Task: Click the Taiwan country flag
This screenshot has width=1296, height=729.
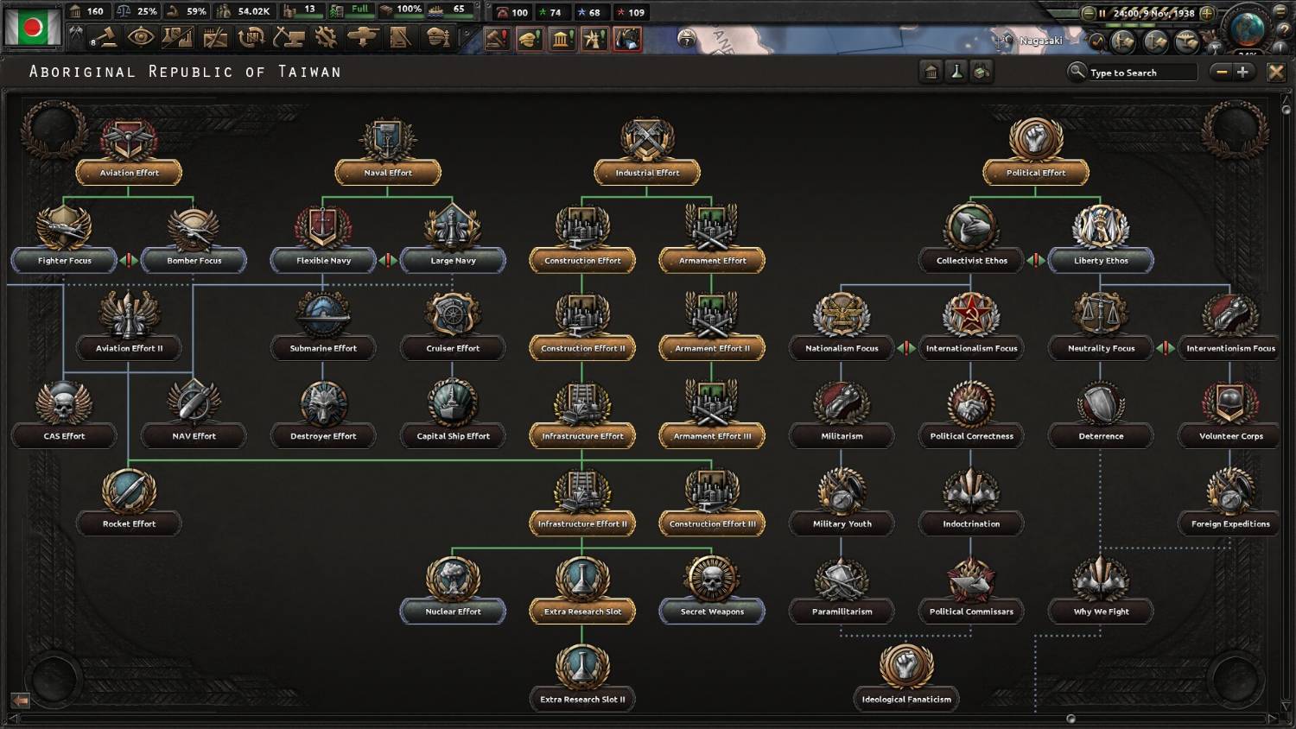Action: click(x=33, y=27)
